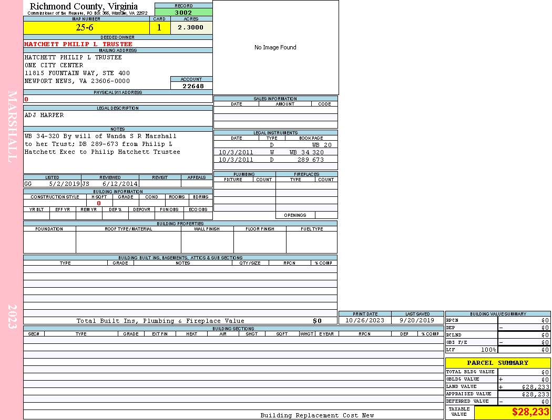Click the 11815 Fountain Way address line
The image size is (552, 420).
point(77,73)
